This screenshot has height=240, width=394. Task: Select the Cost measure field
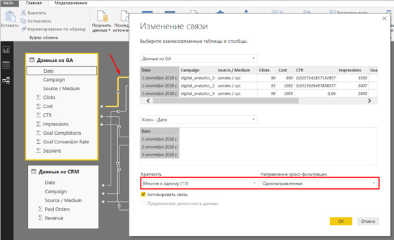(x=48, y=106)
